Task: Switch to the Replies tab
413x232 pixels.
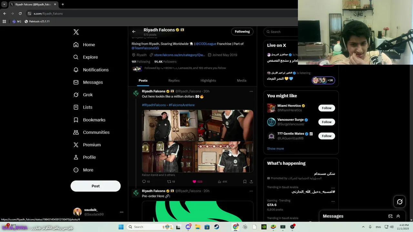Action: pos(174,81)
